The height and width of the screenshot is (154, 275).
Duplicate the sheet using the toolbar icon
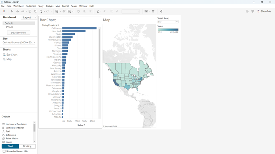64,11
